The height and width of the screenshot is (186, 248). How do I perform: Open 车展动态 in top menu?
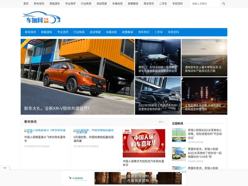click(x=117, y=3)
